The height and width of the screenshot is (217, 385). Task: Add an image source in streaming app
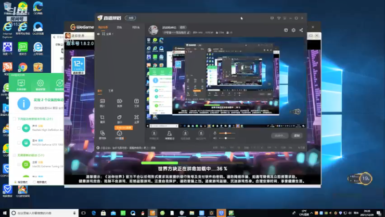click(x=103, y=101)
